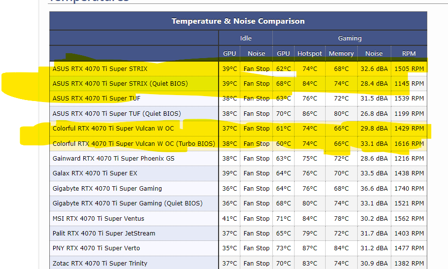This screenshot has width=448, height=269.
Task: Click the "1539 RPM" cell
Action: click(x=409, y=99)
